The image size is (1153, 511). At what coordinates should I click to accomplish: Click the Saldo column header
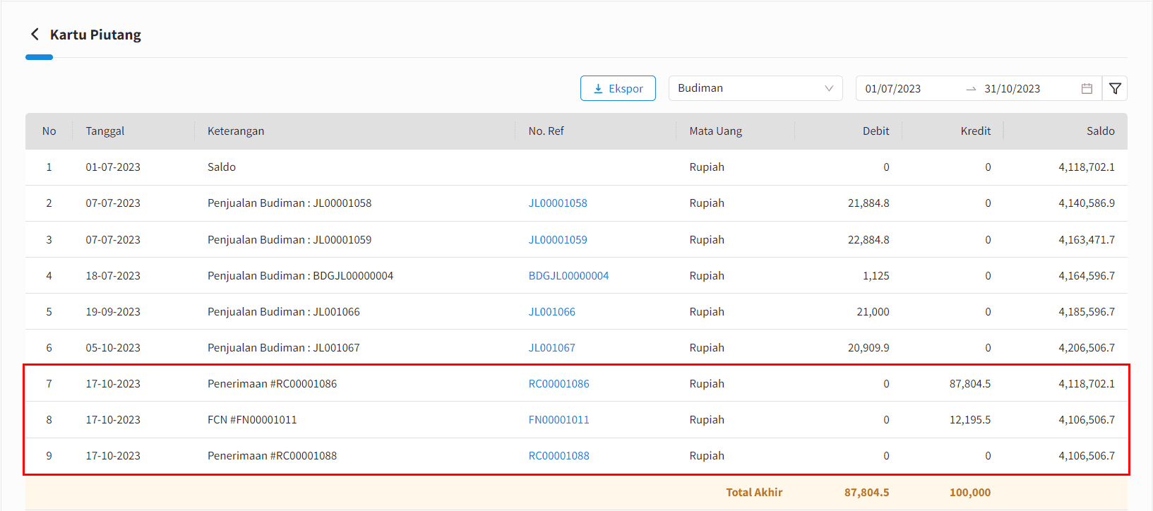(x=1100, y=131)
